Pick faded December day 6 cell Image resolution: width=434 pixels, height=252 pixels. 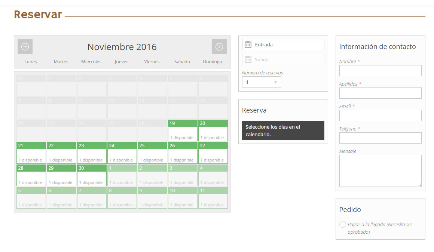coord(61,198)
